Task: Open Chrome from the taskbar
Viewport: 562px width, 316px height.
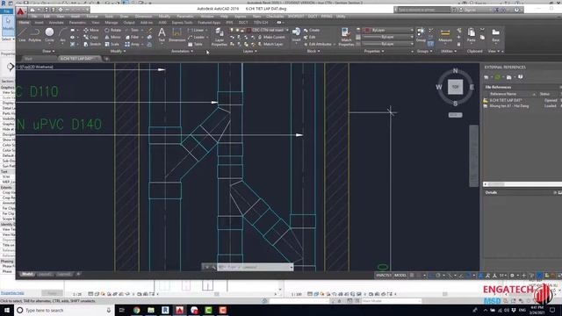Action: (x=137, y=310)
